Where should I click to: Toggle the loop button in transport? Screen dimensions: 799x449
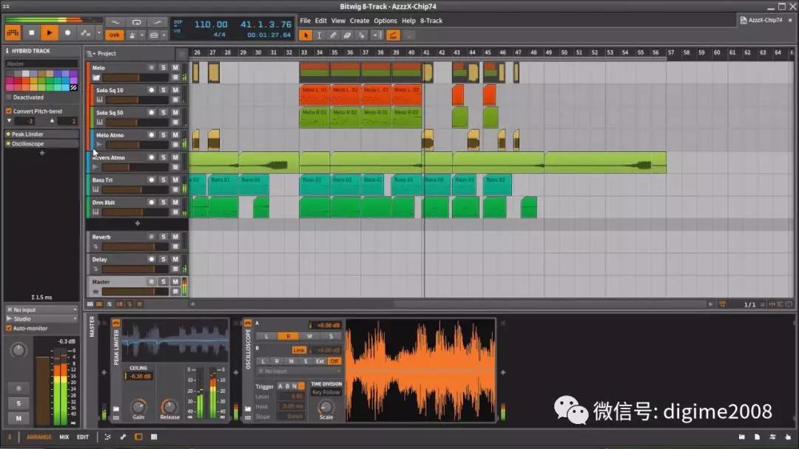coord(136,22)
